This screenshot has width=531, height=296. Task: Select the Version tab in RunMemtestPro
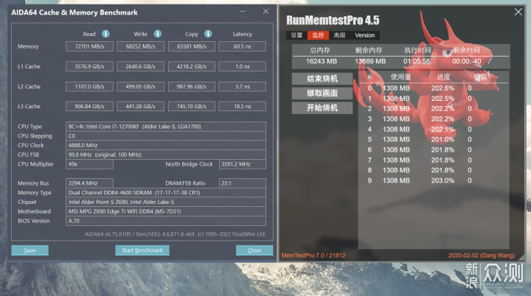[365, 35]
